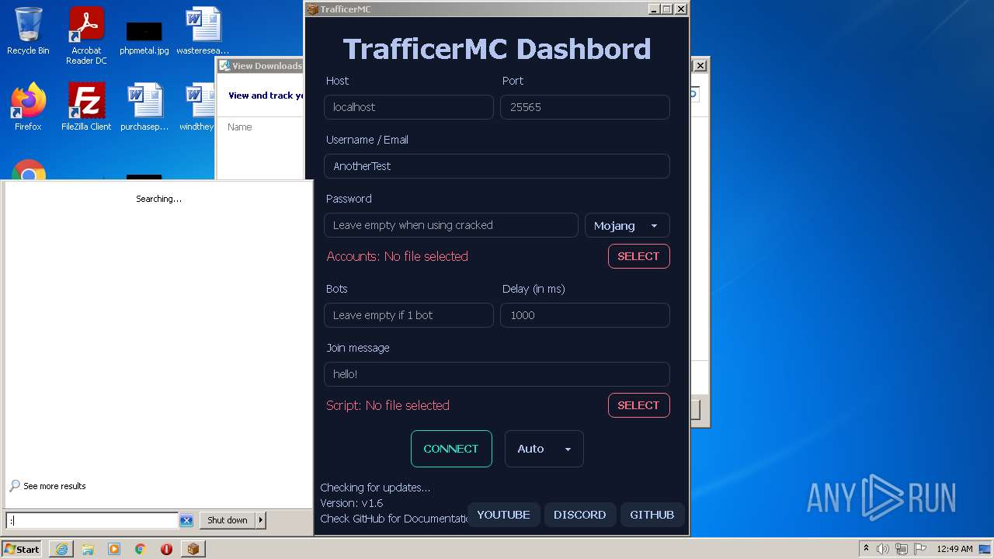The width and height of the screenshot is (994, 559).
Task: Open the Mojang auth type dropdown
Action: click(627, 225)
